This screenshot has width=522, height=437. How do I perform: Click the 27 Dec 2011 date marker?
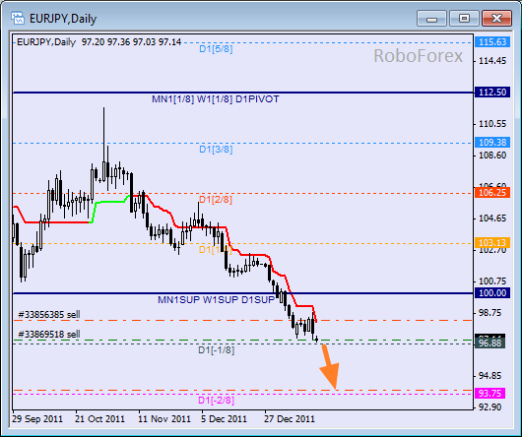[x=290, y=418]
